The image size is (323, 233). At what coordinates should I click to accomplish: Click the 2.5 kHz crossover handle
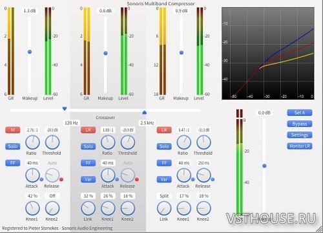(145, 112)
